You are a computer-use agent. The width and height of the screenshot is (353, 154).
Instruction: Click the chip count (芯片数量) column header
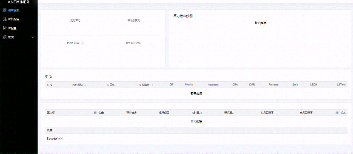[99, 113]
